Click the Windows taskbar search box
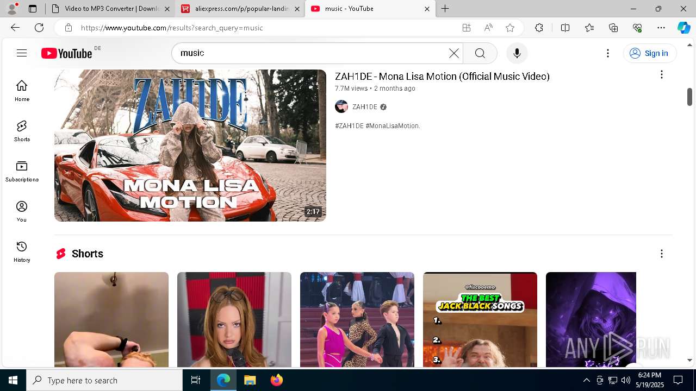 pos(104,380)
